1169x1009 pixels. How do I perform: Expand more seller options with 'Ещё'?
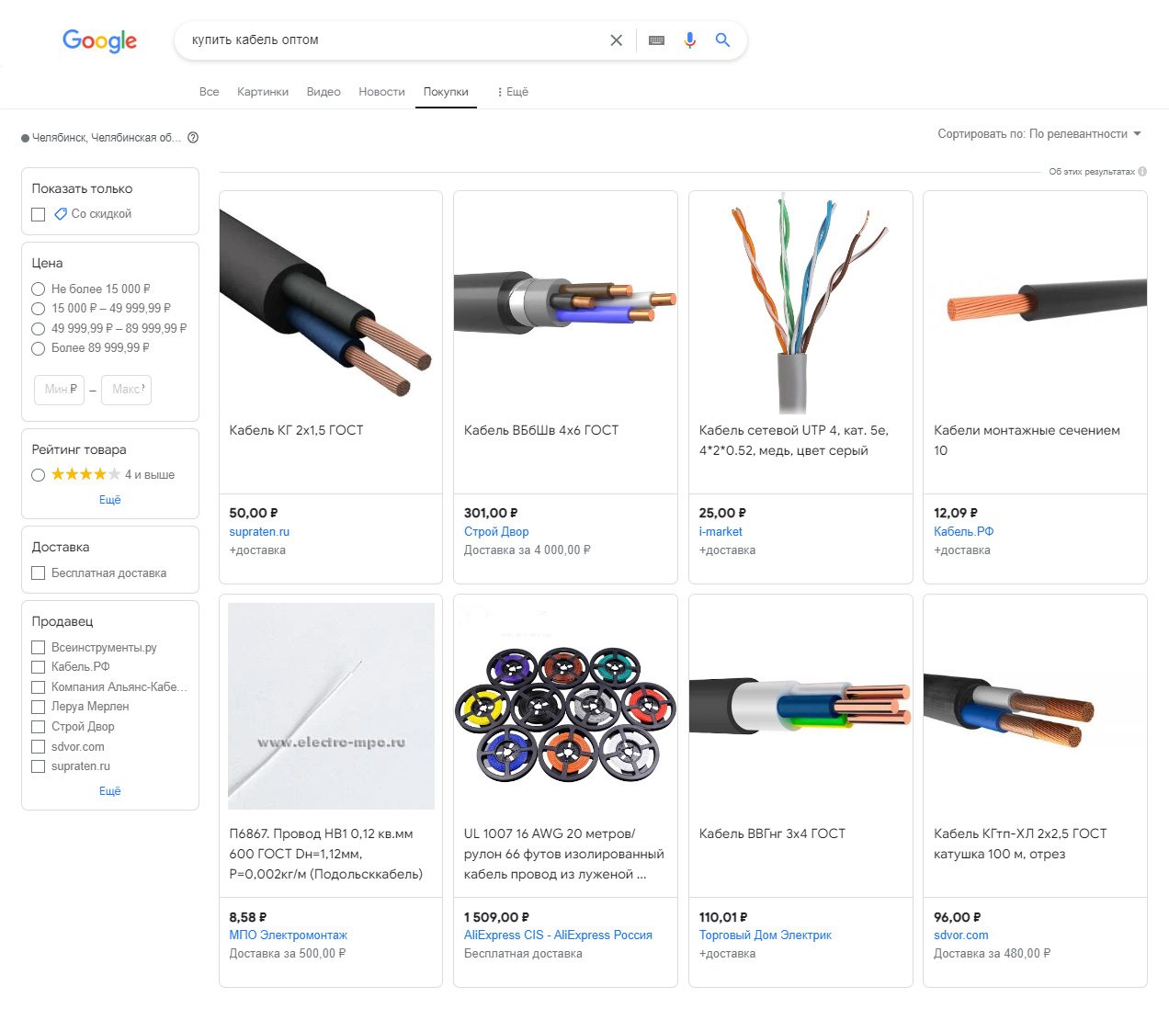110,791
